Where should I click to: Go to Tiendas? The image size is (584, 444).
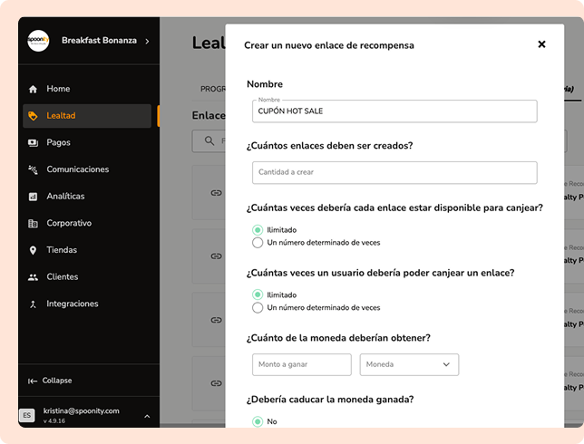pyautogui.click(x=87, y=250)
